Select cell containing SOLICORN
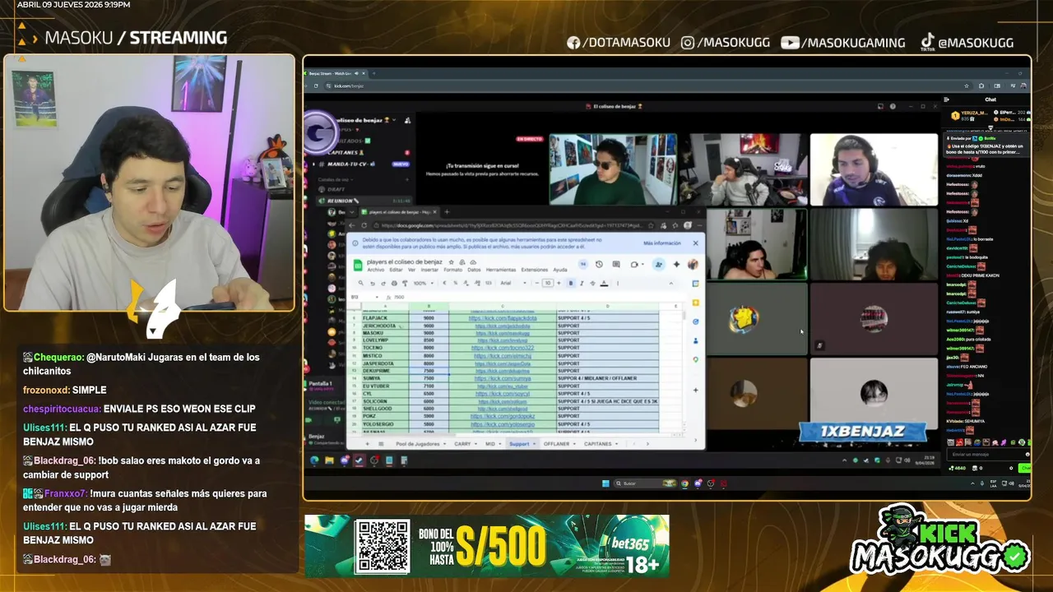The image size is (1053, 592). click(385, 401)
